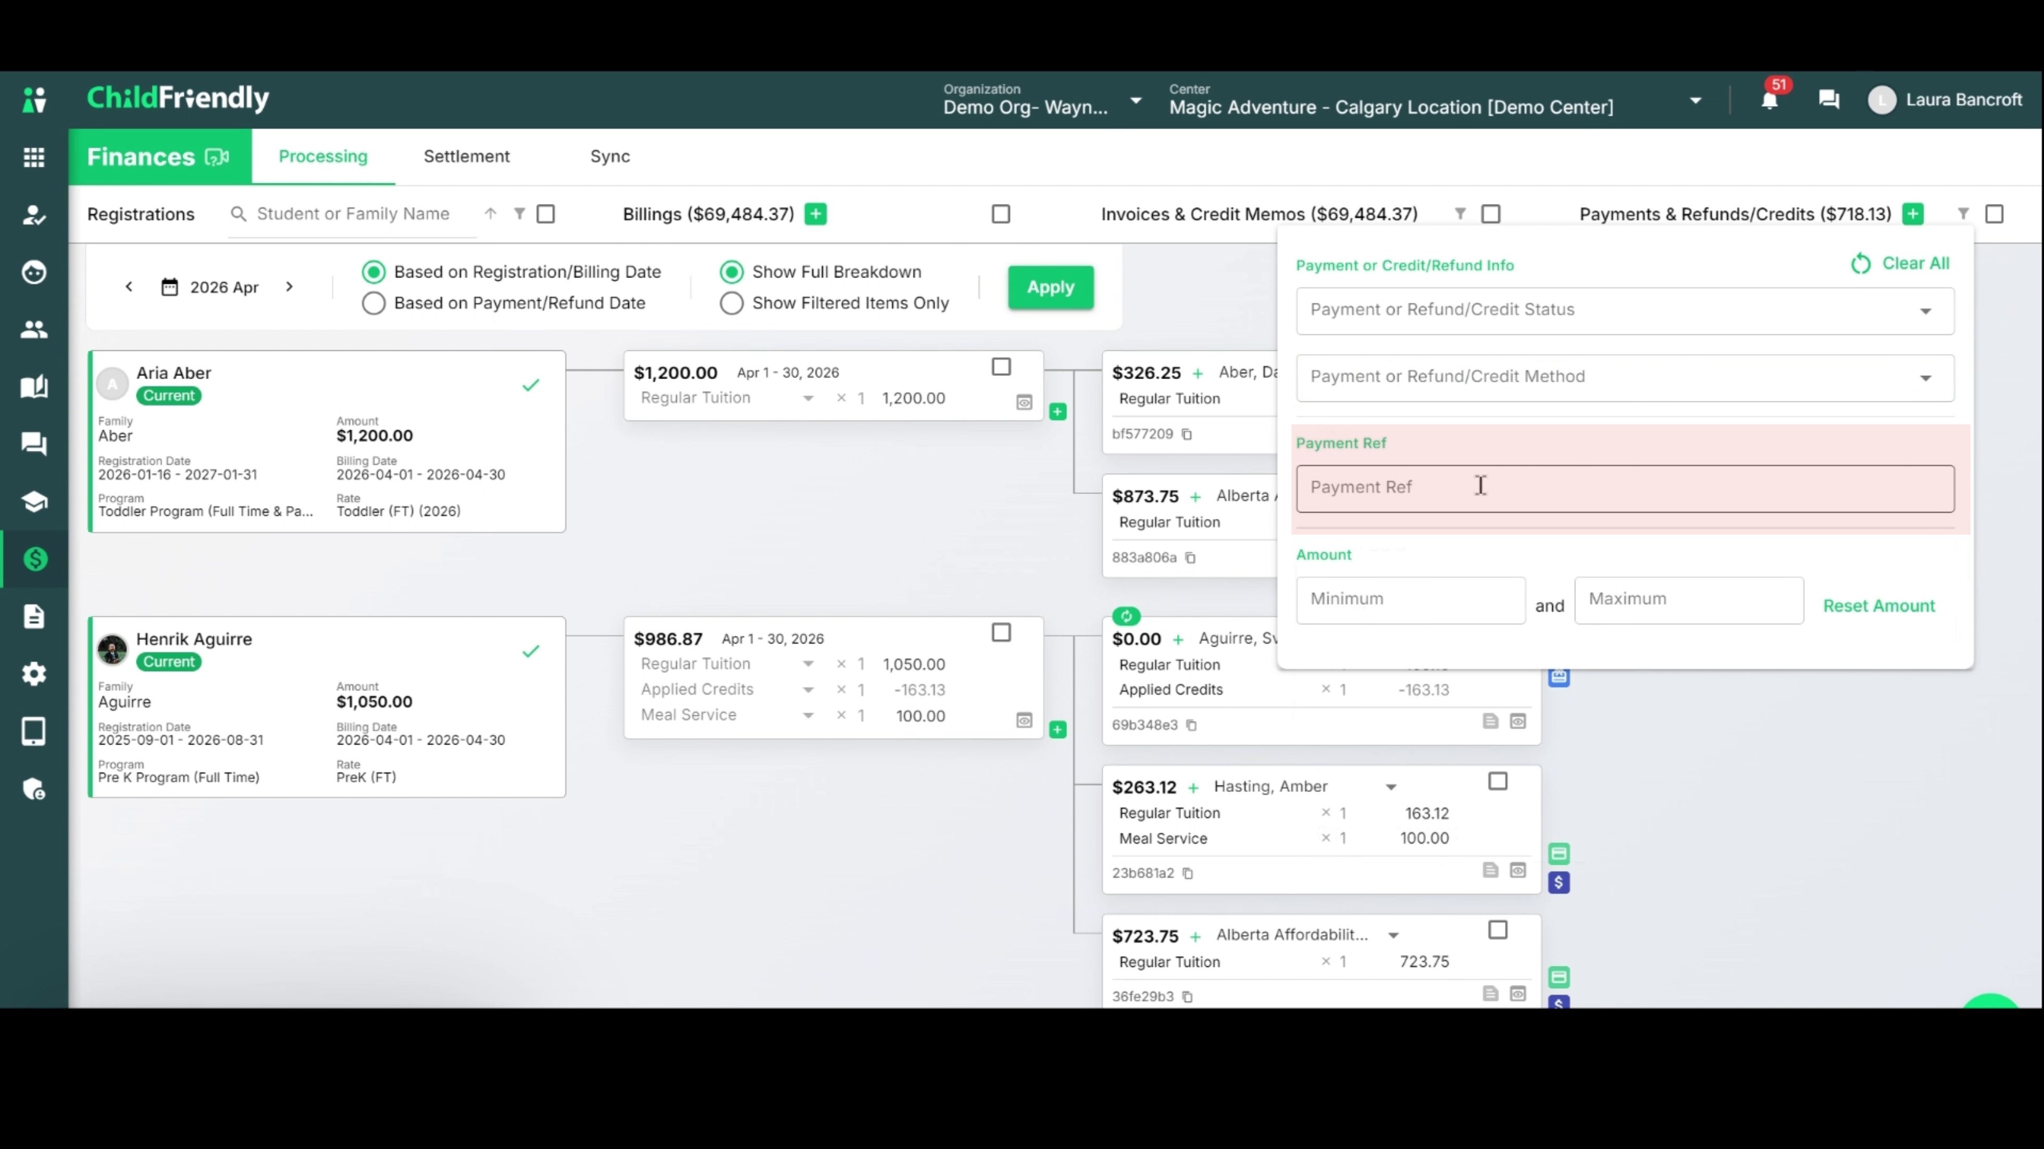
Task: Add new payment with green plus
Action: click(x=1913, y=214)
